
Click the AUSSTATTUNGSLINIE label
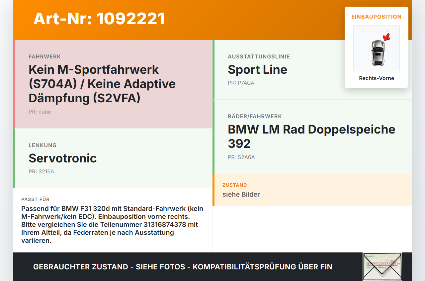click(259, 57)
